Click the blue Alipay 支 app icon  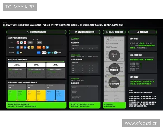25,47
